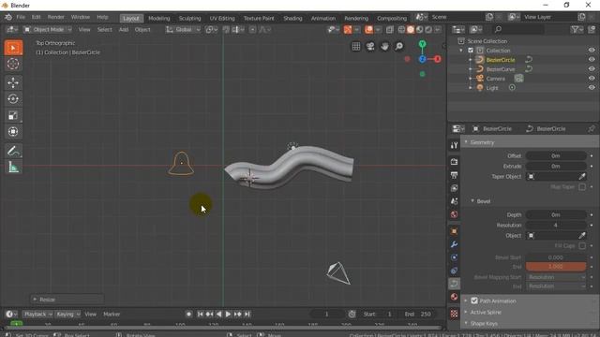Screen dimensions: 600x337
Task: Select the Annotate tool
Action: point(13,151)
